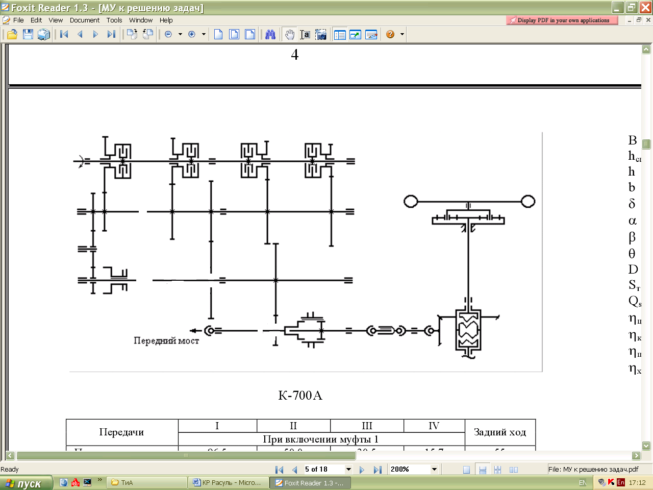Click the page number field 5 of 18
The height and width of the screenshot is (490, 653).
pyautogui.click(x=324, y=470)
